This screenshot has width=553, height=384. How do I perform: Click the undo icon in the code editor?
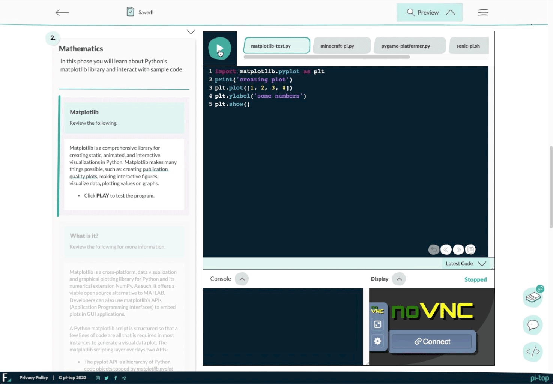tap(434, 249)
